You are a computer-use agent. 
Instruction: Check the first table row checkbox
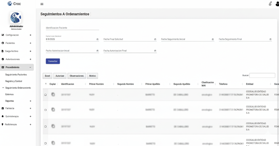tap(45, 95)
